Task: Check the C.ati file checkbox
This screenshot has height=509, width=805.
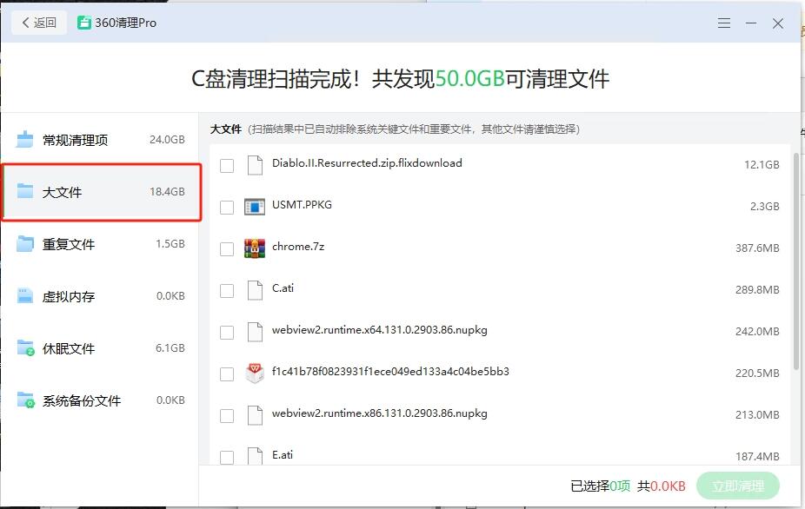Action: pos(227,291)
